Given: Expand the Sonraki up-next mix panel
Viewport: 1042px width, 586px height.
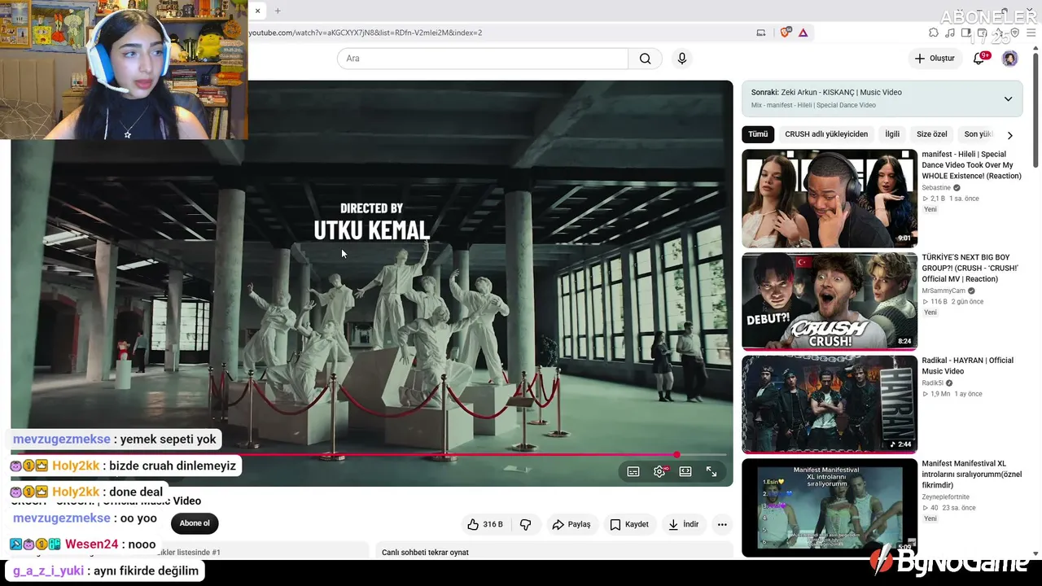Looking at the screenshot, I should (x=1008, y=99).
